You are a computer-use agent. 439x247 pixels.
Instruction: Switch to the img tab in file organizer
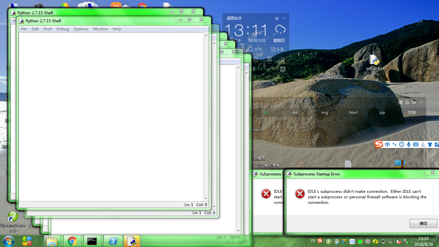coord(324,113)
